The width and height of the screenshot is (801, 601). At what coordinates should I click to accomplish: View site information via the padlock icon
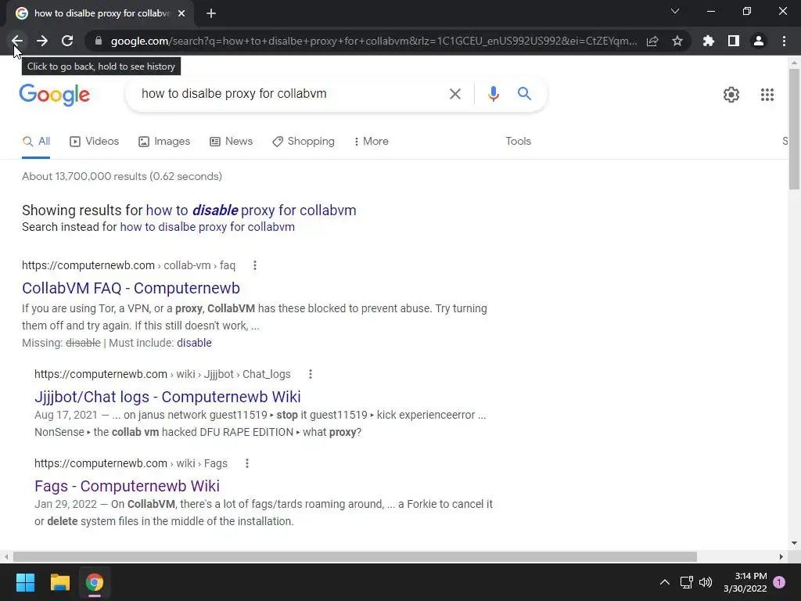[99, 41]
